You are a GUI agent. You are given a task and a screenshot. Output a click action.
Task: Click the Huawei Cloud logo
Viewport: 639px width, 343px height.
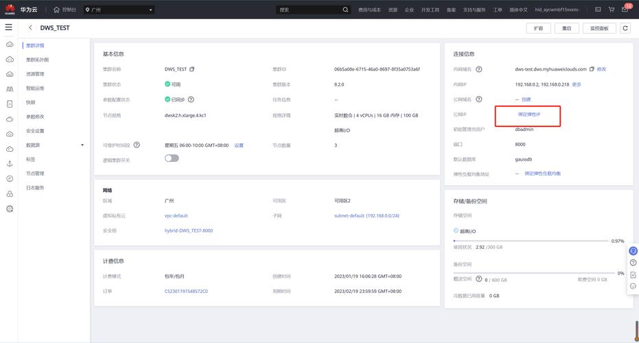click(10, 10)
